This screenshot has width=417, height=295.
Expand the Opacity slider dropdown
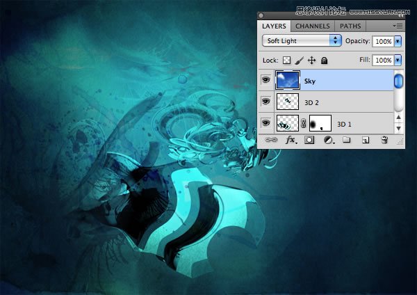(398, 41)
